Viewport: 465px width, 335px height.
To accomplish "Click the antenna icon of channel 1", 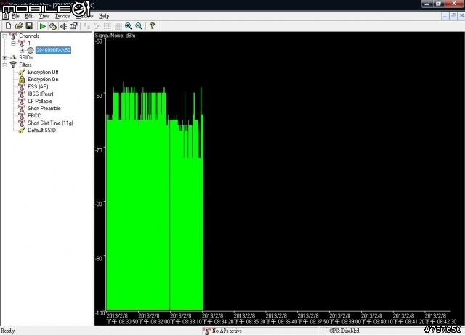I will tap(22, 44).
